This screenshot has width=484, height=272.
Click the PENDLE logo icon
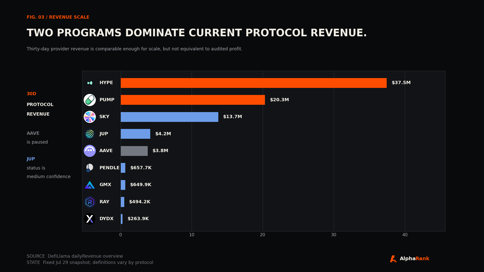[90, 168]
